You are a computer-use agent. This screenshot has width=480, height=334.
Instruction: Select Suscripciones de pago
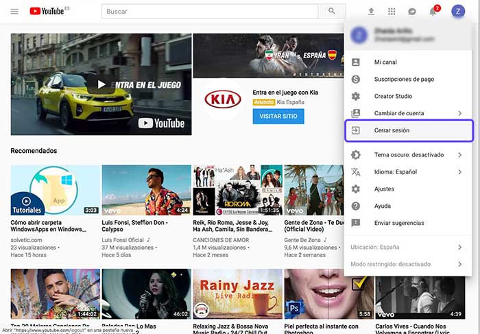(x=408, y=80)
